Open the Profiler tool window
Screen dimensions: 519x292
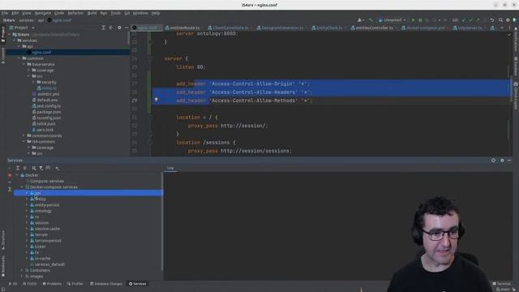(x=75, y=284)
